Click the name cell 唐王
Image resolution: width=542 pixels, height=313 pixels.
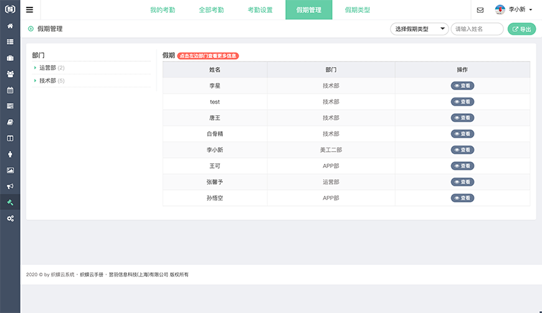(x=215, y=118)
